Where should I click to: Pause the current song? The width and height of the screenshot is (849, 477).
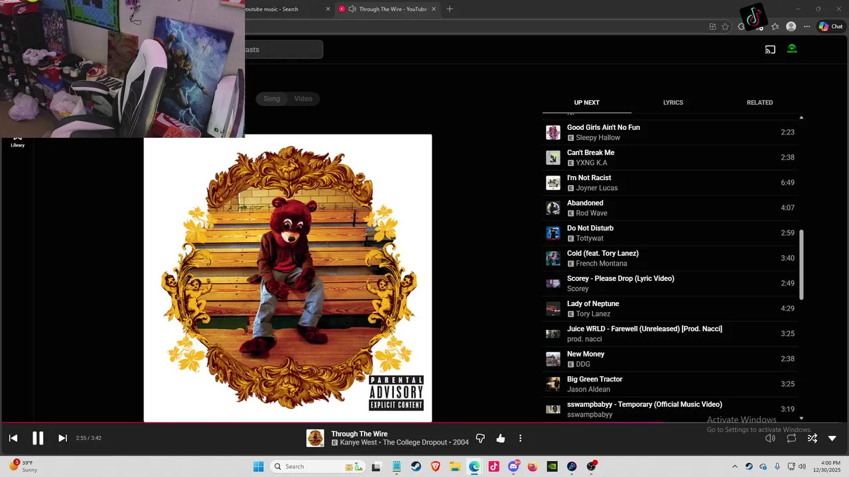38,438
